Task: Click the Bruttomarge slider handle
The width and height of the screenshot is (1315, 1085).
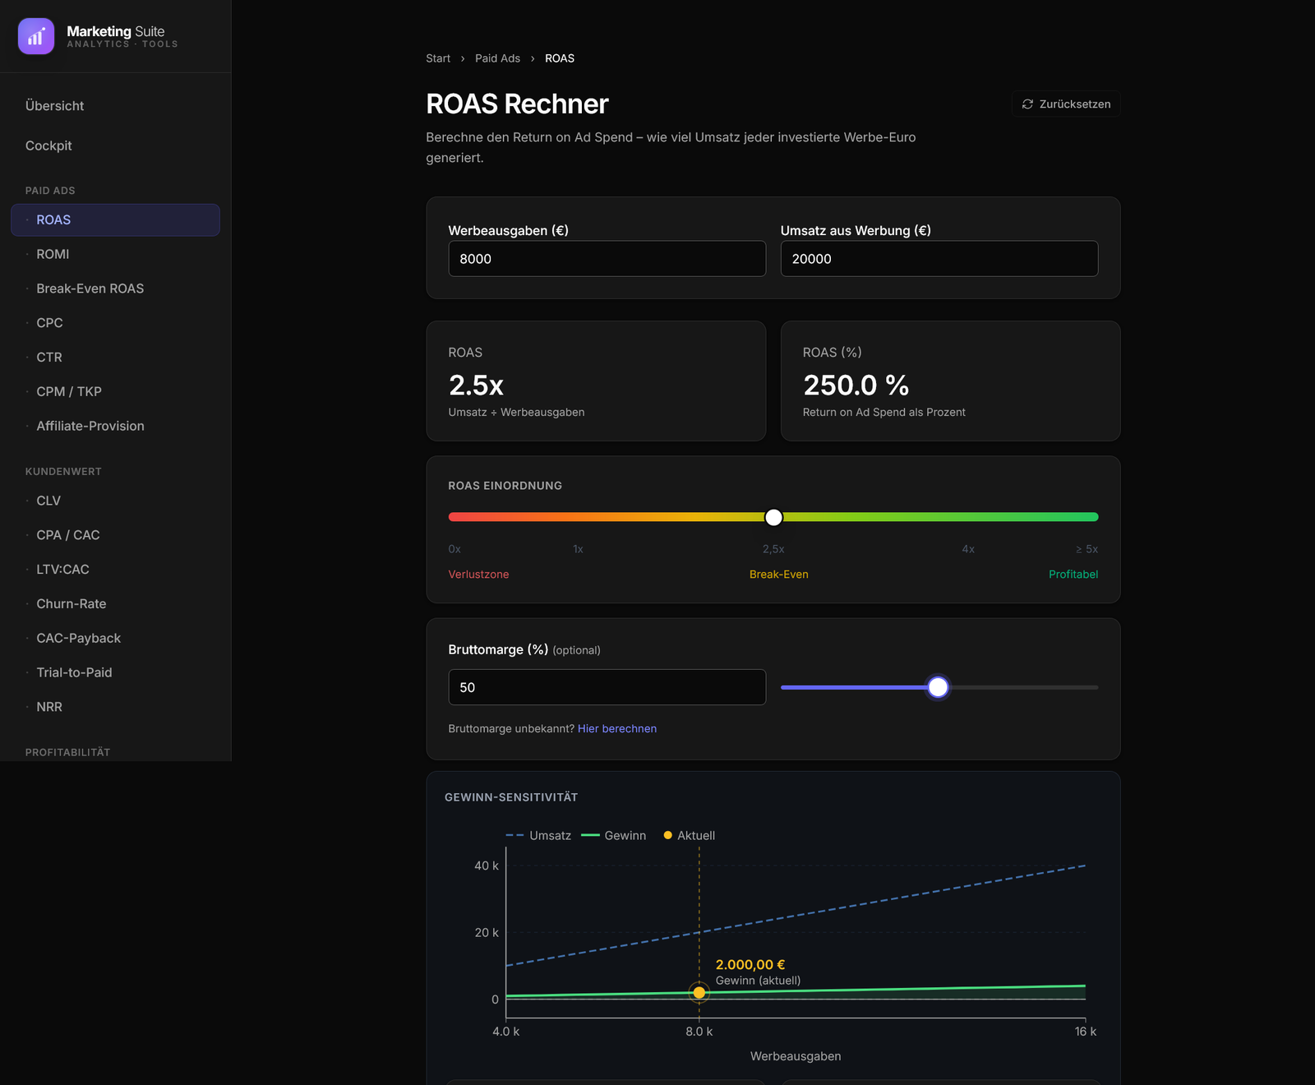Action: (938, 687)
